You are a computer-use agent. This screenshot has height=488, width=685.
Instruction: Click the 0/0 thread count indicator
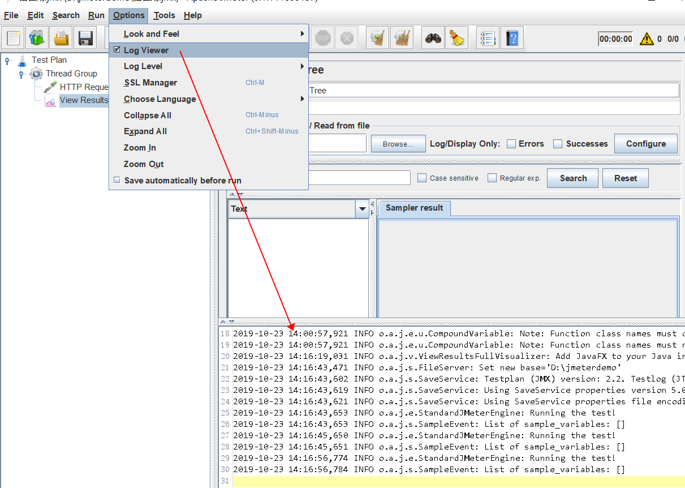point(673,39)
